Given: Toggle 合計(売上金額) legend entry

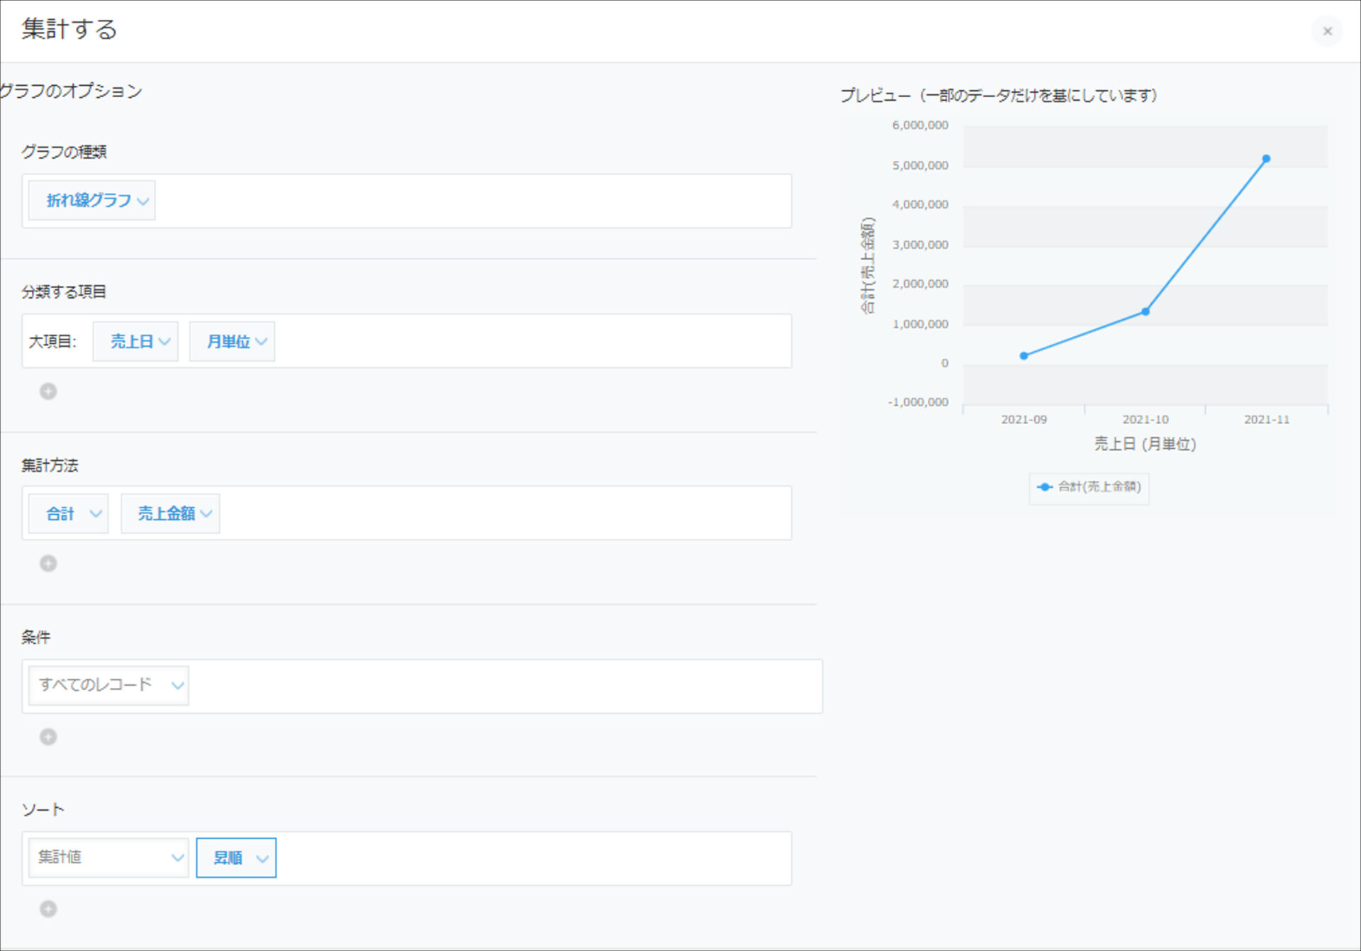Looking at the screenshot, I should click(x=1090, y=487).
